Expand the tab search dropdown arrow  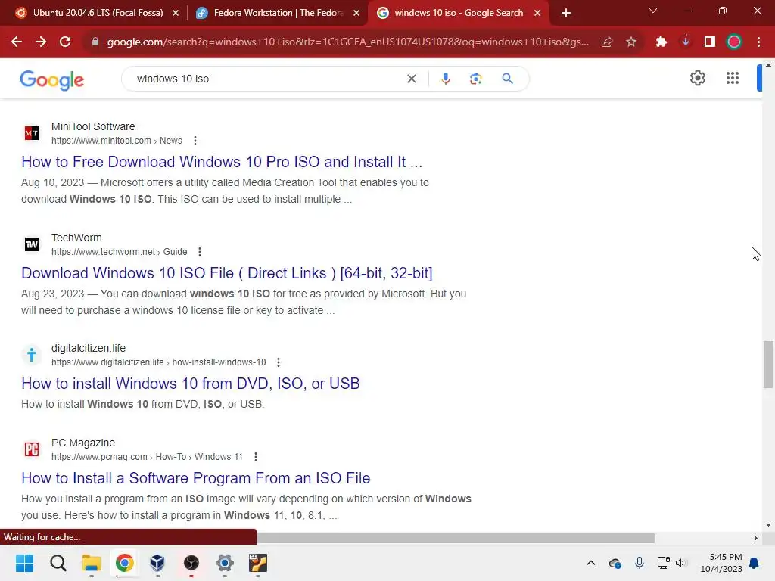653,11
